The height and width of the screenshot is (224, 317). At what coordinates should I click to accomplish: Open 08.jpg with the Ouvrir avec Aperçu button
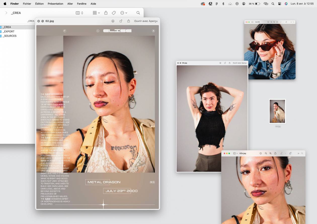coord(240,63)
